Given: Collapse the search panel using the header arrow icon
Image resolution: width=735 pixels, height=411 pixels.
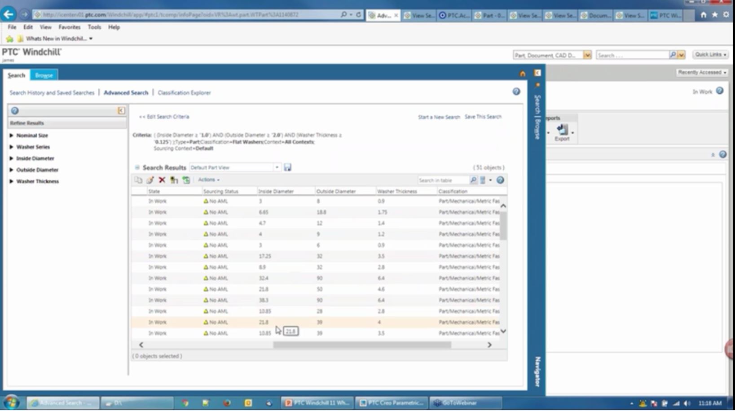Looking at the screenshot, I should coord(537,73).
